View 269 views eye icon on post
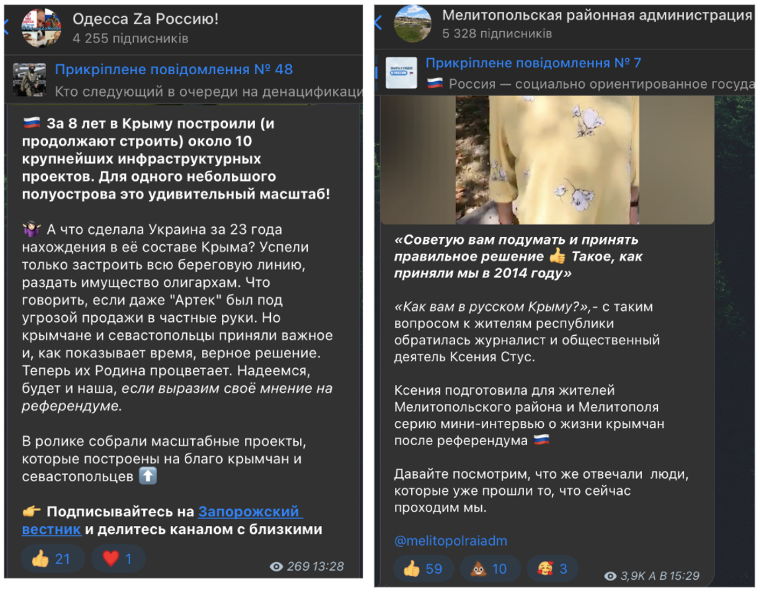The image size is (760, 593). [x=276, y=567]
